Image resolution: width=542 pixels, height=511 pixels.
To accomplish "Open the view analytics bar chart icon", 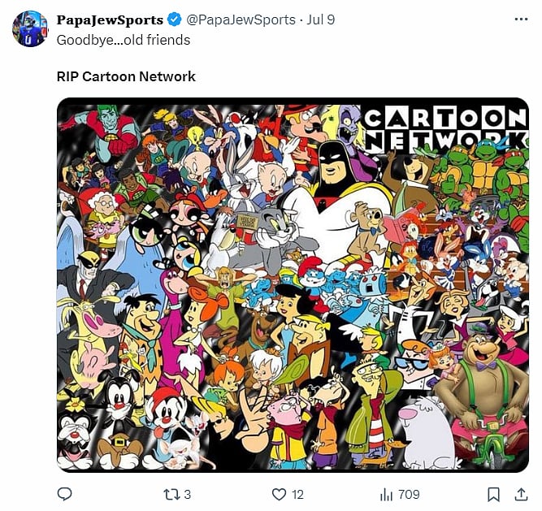I will tap(387, 494).
